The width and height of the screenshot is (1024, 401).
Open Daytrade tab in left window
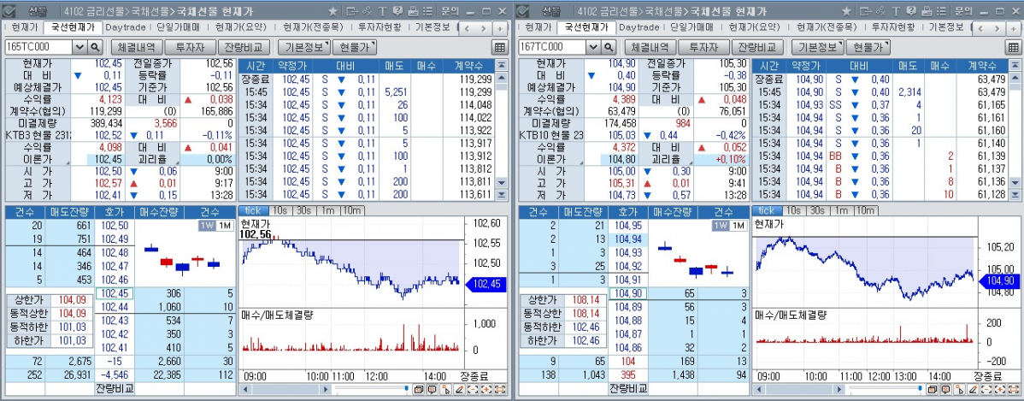[x=126, y=27]
